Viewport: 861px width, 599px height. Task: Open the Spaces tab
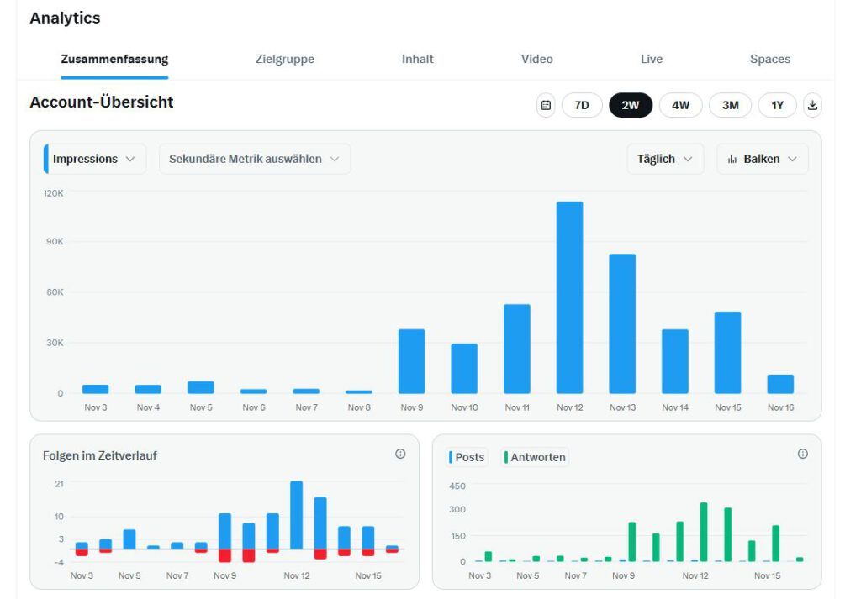(769, 59)
